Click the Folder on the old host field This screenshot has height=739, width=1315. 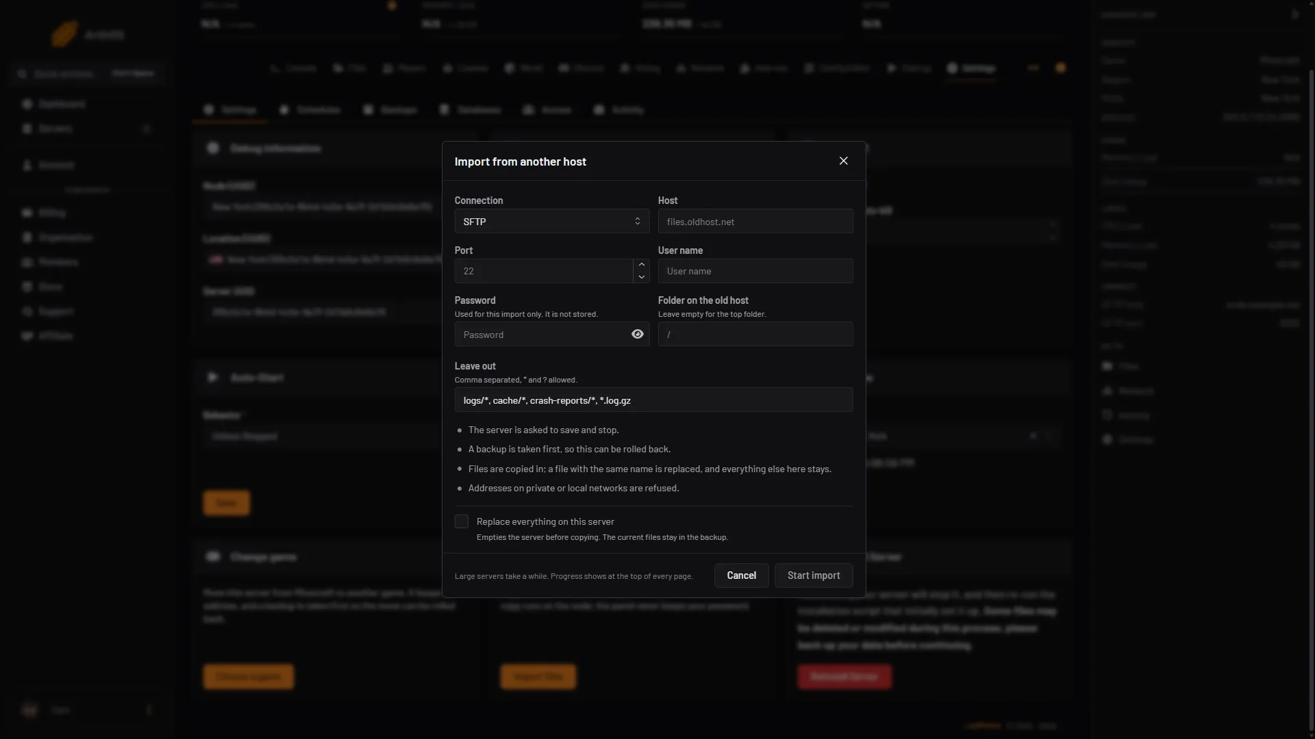[755, 335]
